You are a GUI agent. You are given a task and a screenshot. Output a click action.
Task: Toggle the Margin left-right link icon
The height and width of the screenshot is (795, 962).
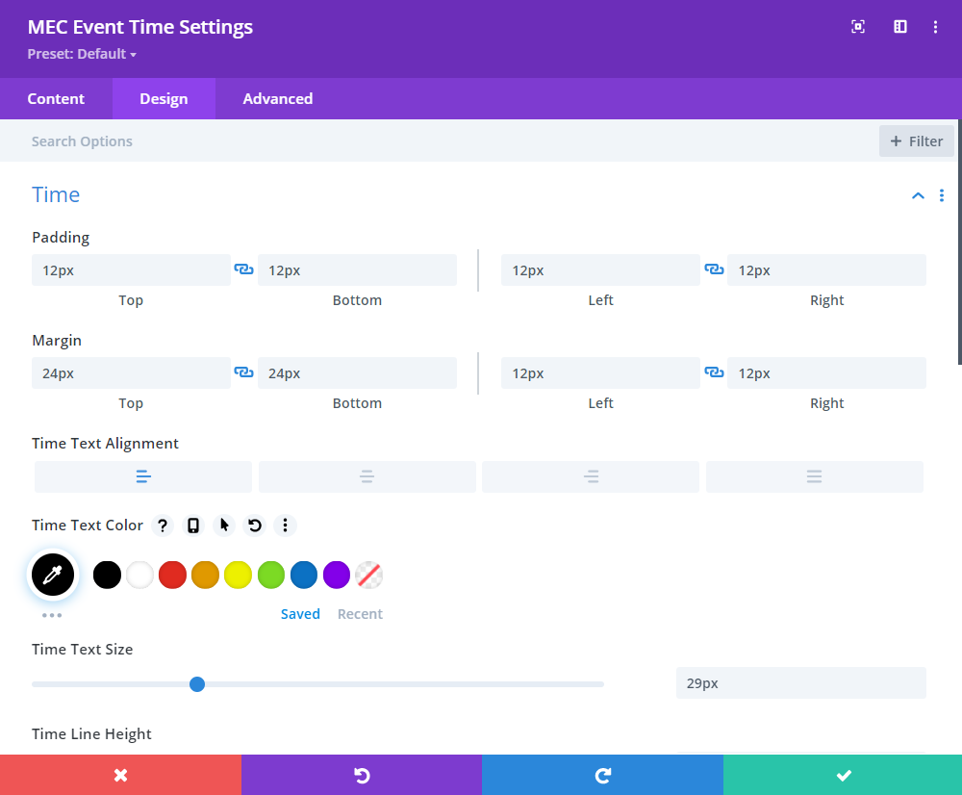(714, 373)
